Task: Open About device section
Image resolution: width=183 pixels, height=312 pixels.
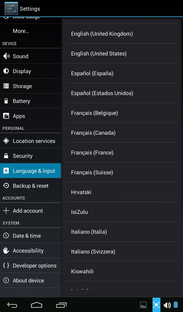Action: pos(31,280)
